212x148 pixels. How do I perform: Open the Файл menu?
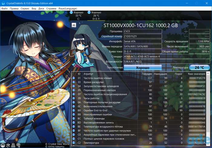[4, 8]
